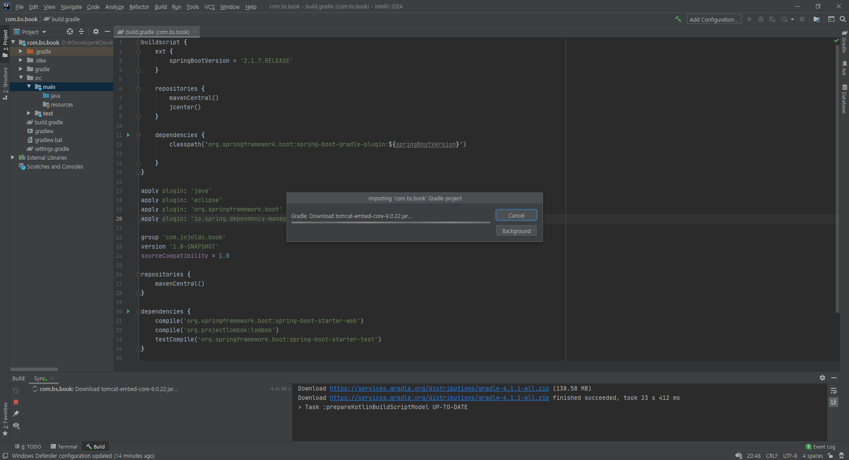Screen dimensions: 849x460
Task: Cancel the Gradle project import
Action: coord(516,215)
